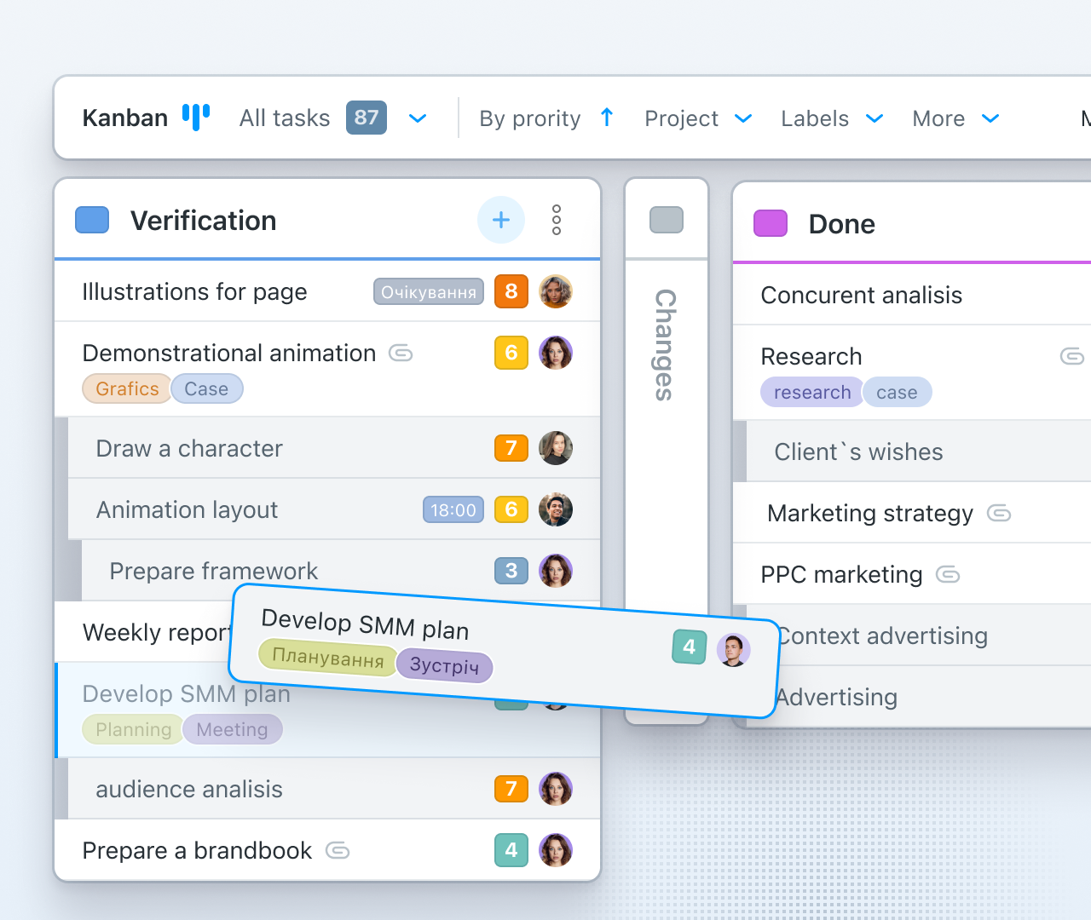Click the attachment icon on PPC marketing
Screen dimensions: 1091x920
coord(948,574)
